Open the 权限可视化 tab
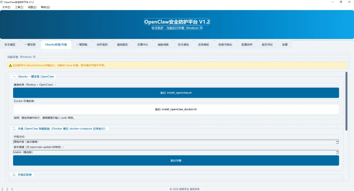Screen dimensions: 354x191 [x=225, y=44]
